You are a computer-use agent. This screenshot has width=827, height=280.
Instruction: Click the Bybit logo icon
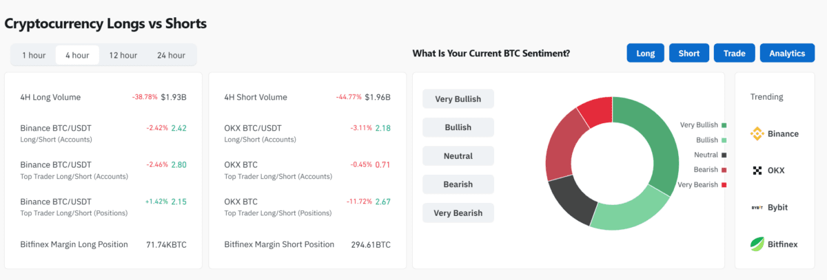pyautogui.click(x=757, y=207)
